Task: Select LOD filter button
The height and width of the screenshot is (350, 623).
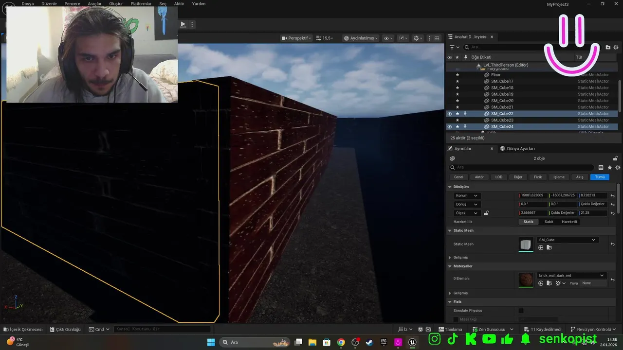Action: coord(499,177)
